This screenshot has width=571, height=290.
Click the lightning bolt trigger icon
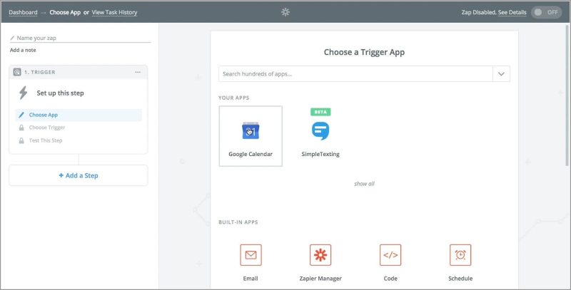click(24, 93)
